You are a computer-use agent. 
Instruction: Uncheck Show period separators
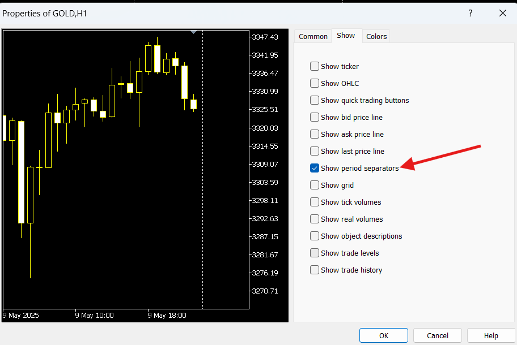315,168
